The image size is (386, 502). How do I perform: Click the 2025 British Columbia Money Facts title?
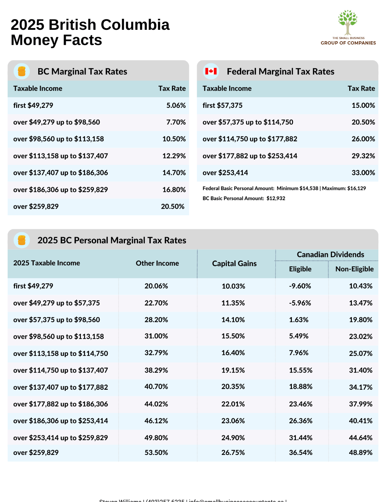pyautogui.click(x=90, y=32)
